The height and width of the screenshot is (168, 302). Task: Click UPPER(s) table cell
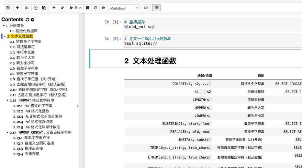point(203,108)
